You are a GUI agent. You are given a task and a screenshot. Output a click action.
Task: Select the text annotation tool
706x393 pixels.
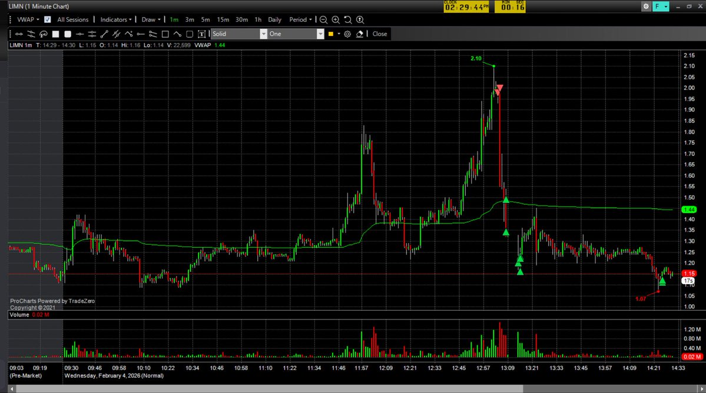point(202,34)
